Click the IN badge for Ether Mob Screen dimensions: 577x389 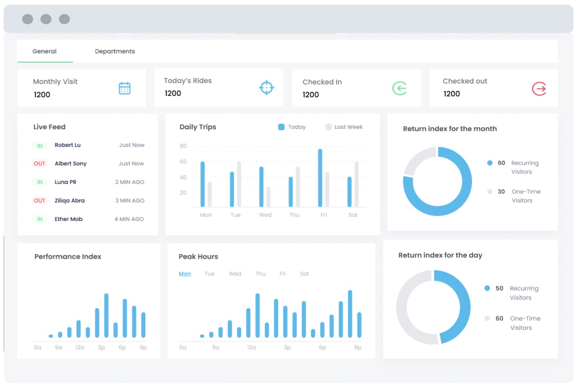[40, 219]
